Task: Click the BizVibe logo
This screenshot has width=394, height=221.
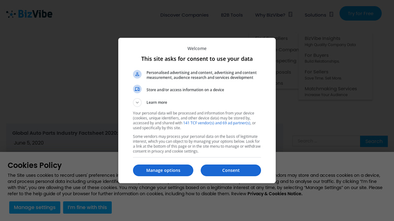Action: [x=29, y=14]
